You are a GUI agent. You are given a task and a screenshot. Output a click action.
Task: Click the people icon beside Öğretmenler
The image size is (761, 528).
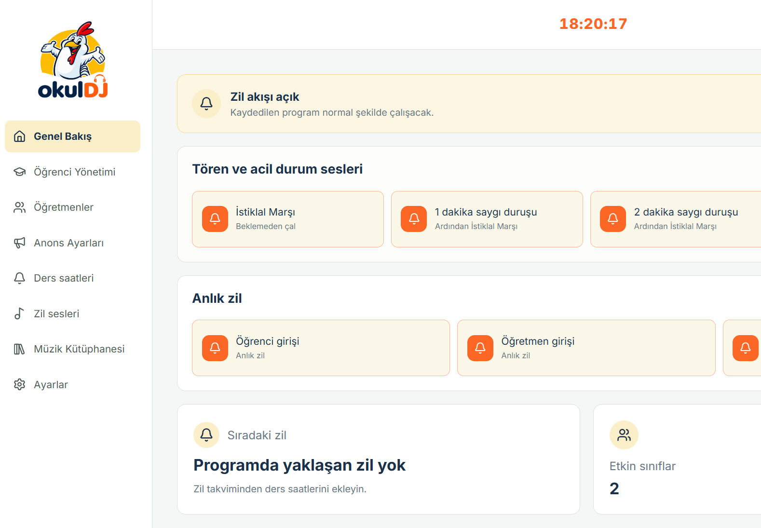pos(19,207)
